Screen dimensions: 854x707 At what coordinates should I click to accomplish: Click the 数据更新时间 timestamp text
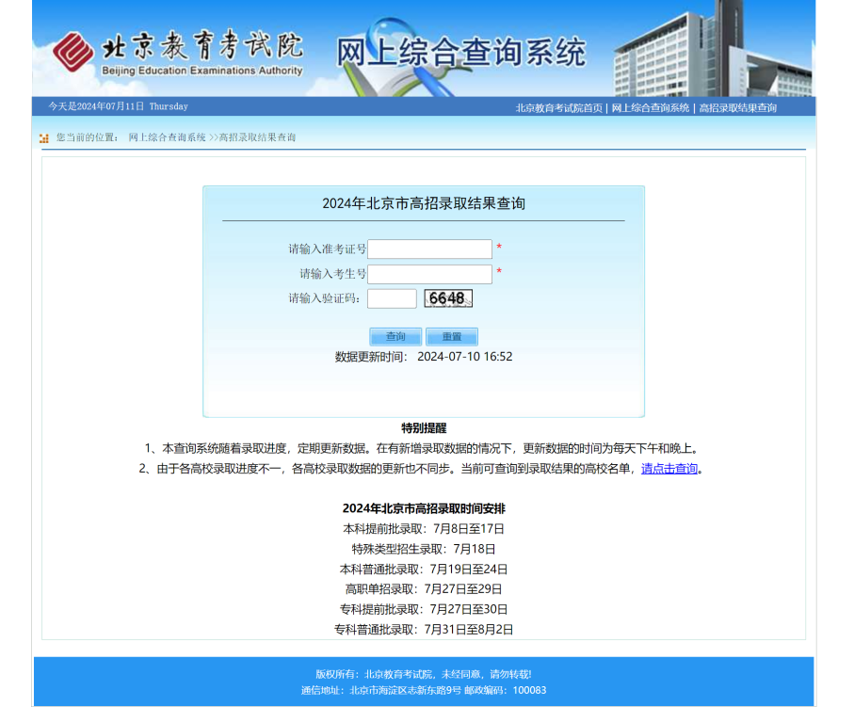(423, 356)
